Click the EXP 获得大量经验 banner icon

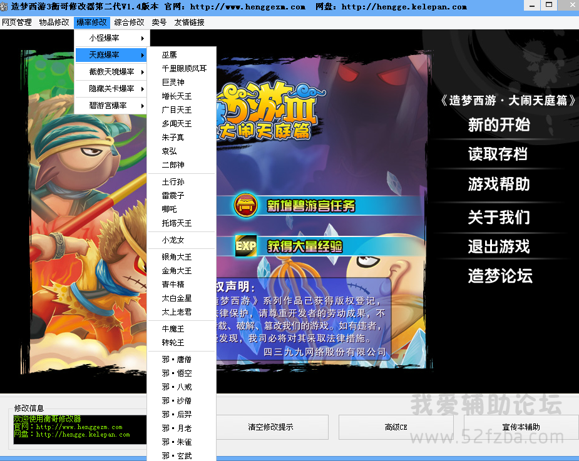[246, 246]
